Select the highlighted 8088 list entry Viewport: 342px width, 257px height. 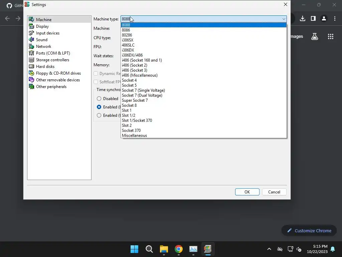[203, 25]
